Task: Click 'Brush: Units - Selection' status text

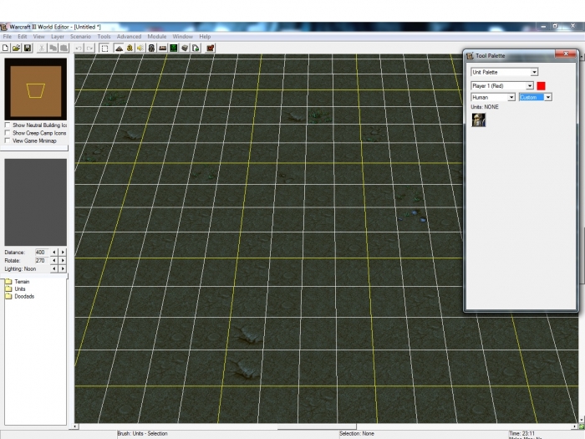Action: point(142,434)
